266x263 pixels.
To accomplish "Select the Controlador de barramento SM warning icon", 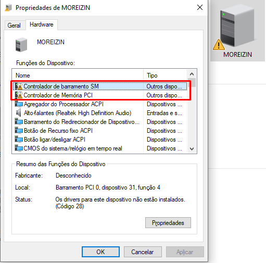I will point(19,86).
